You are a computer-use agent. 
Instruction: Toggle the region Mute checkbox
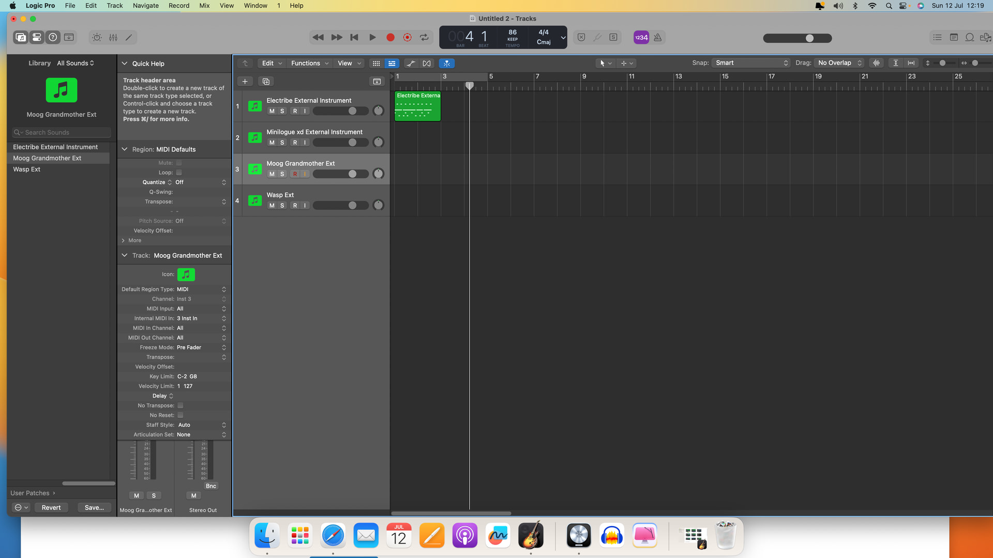click(x=179, y=163)
